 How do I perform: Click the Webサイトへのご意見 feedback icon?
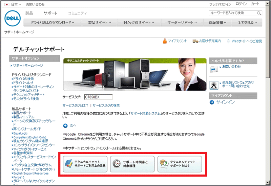[228, 41]
